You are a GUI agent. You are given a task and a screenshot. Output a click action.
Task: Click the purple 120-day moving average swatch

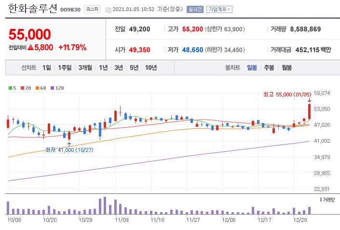point(52,88)
